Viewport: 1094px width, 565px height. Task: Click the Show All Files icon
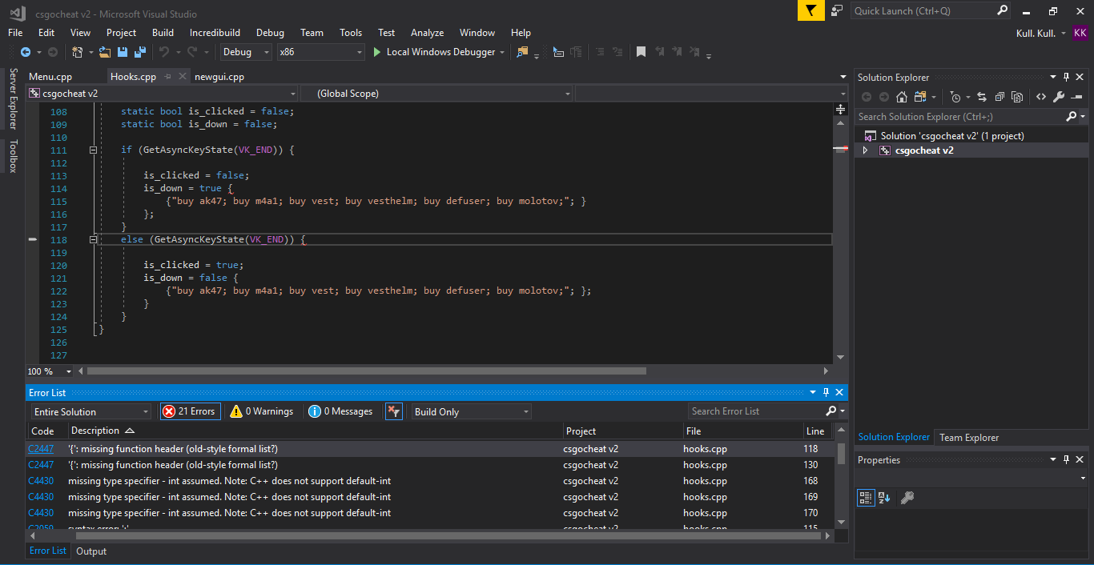tap(1017, 97)
